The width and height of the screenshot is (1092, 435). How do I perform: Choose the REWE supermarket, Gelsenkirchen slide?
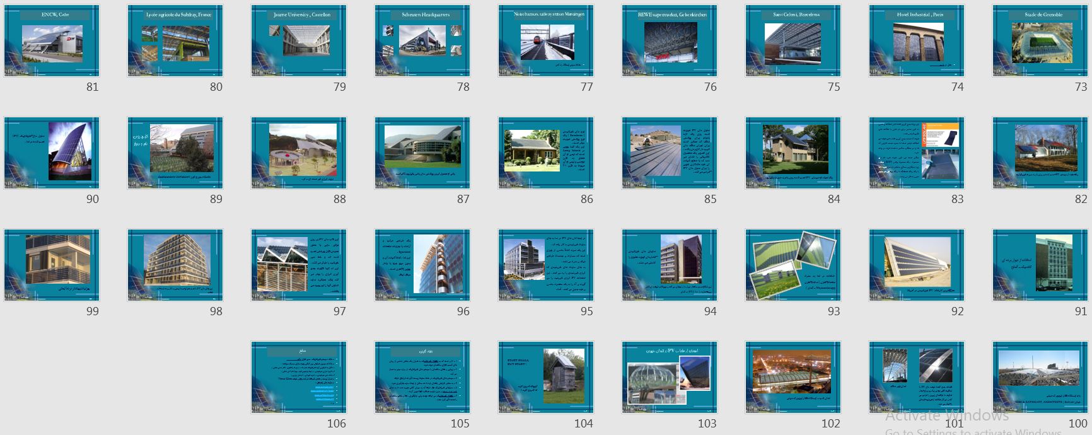coord(670,41)
